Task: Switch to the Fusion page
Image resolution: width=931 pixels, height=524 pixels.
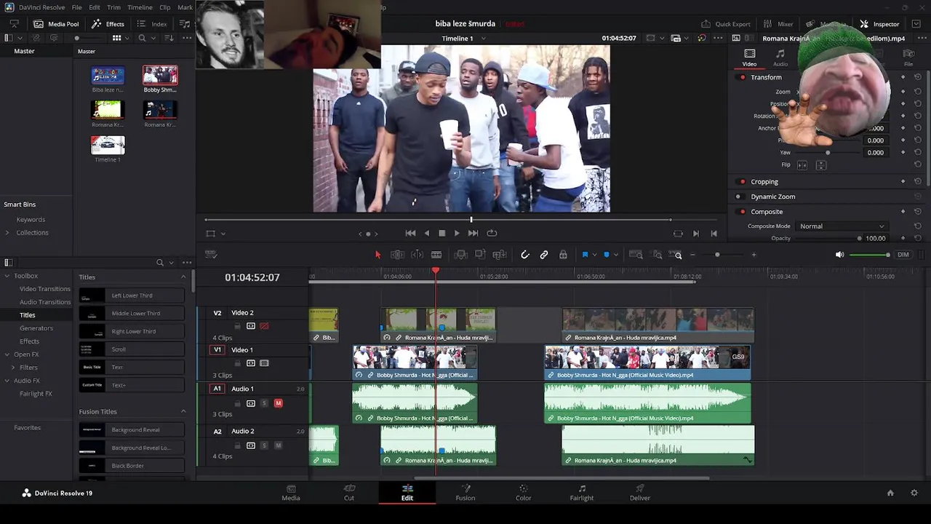Action: pos(465,493)
